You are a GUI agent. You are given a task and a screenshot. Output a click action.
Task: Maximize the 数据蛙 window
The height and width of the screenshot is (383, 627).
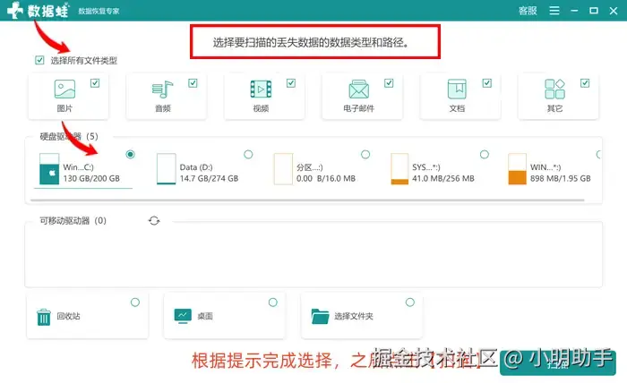[594, 11]
